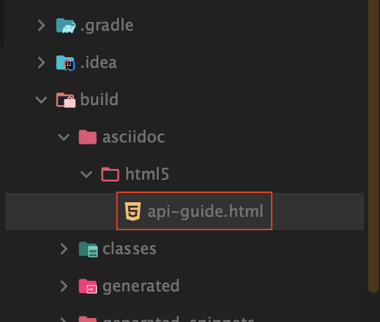Select the build folder label
This screenshot has height=322, width=380.
coord(99,100)
